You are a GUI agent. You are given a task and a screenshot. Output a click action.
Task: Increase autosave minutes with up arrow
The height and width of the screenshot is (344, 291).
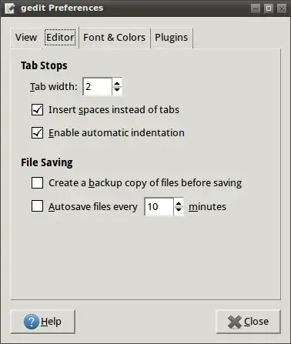tap(179, 203)
